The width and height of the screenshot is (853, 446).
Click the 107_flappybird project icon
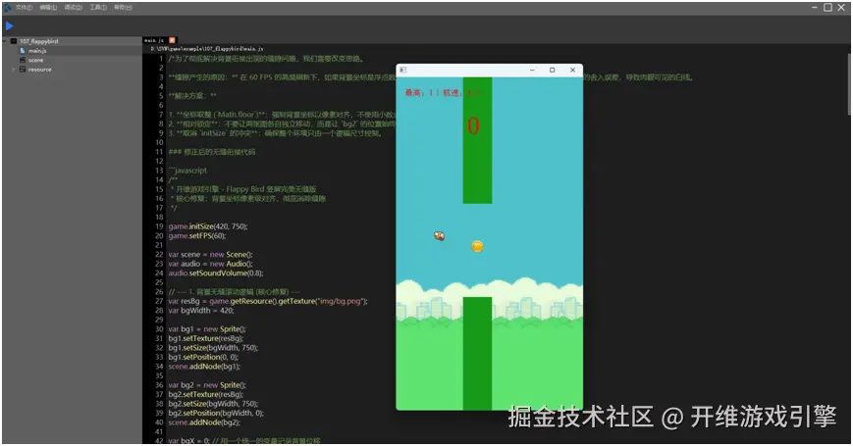point(14,41)
